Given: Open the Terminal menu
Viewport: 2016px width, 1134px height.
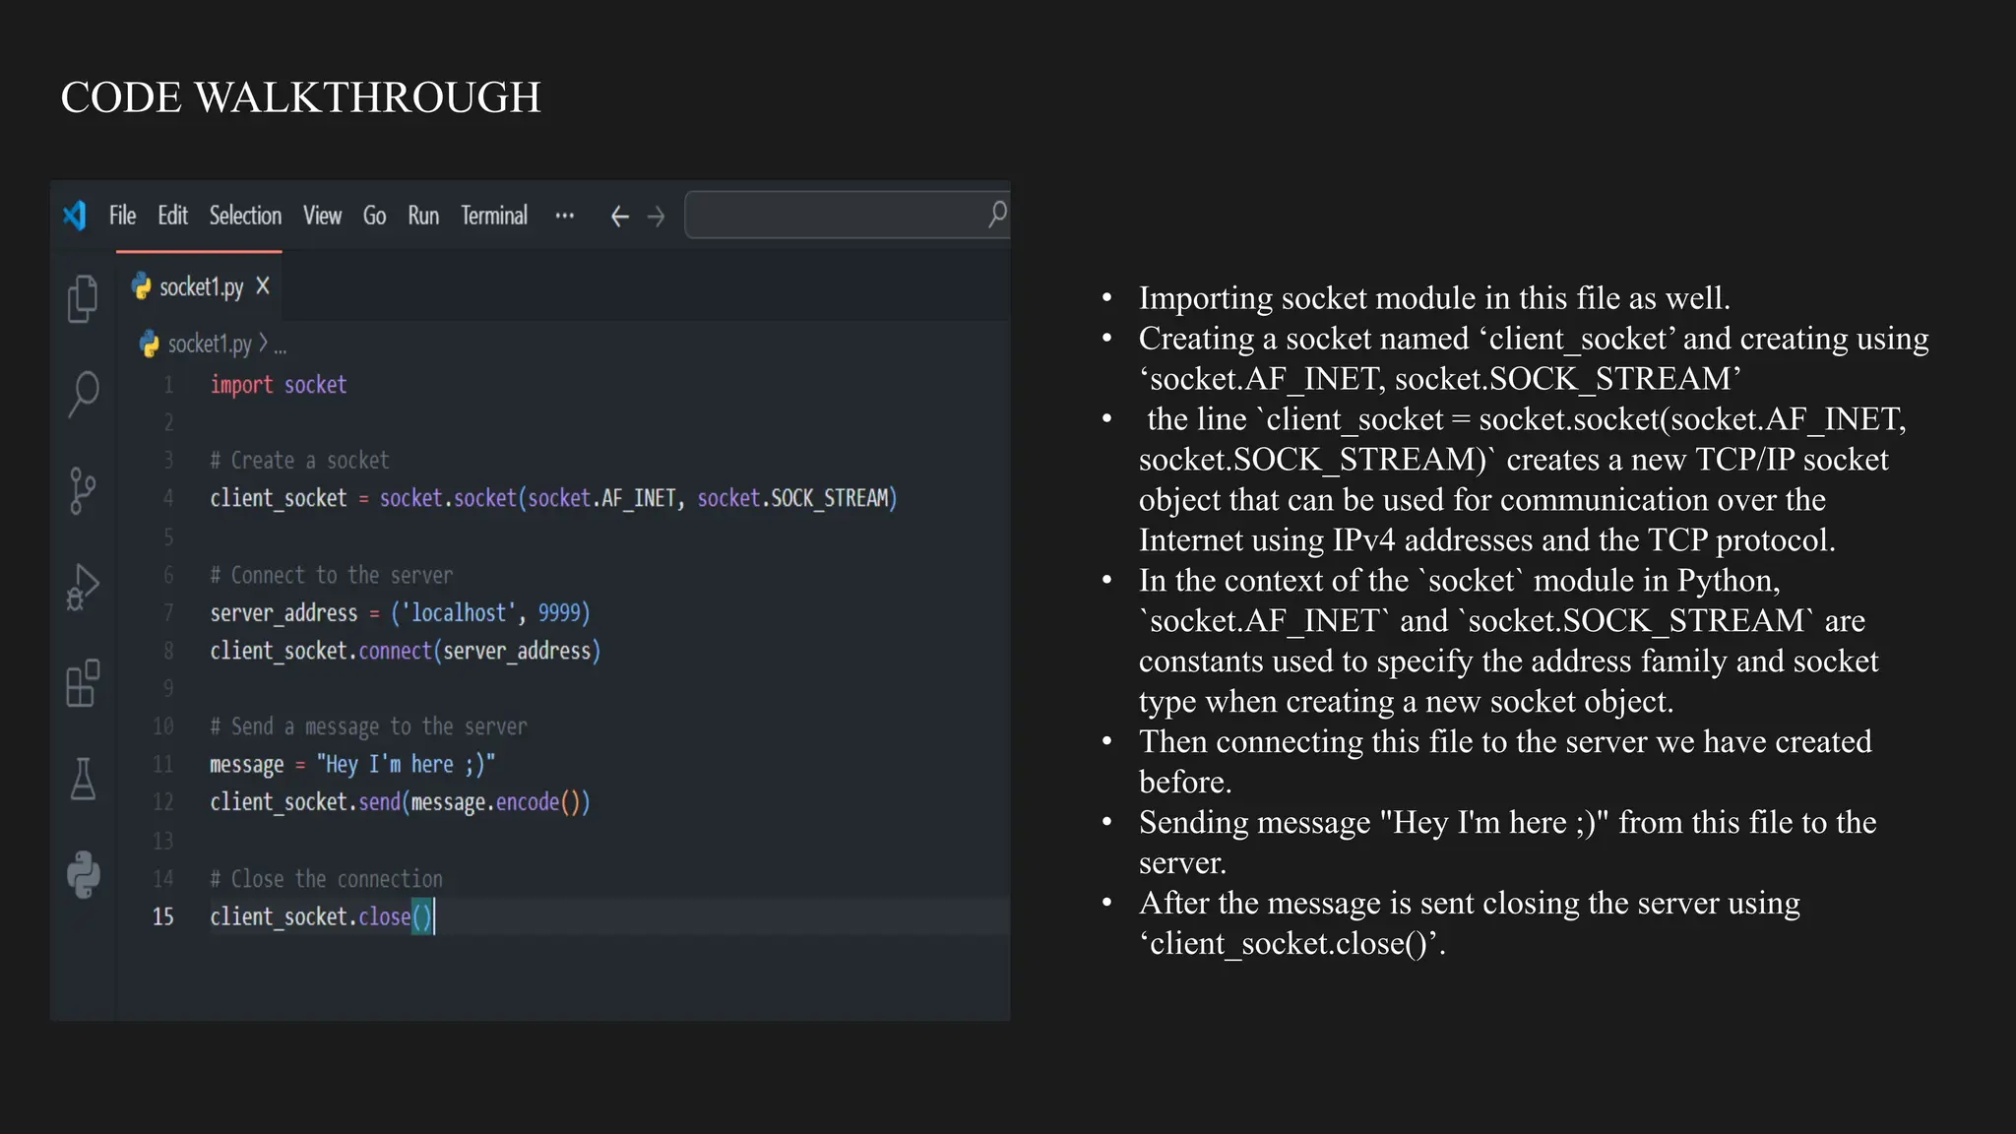Looking at the screenshot, I should tap(494, 216).
